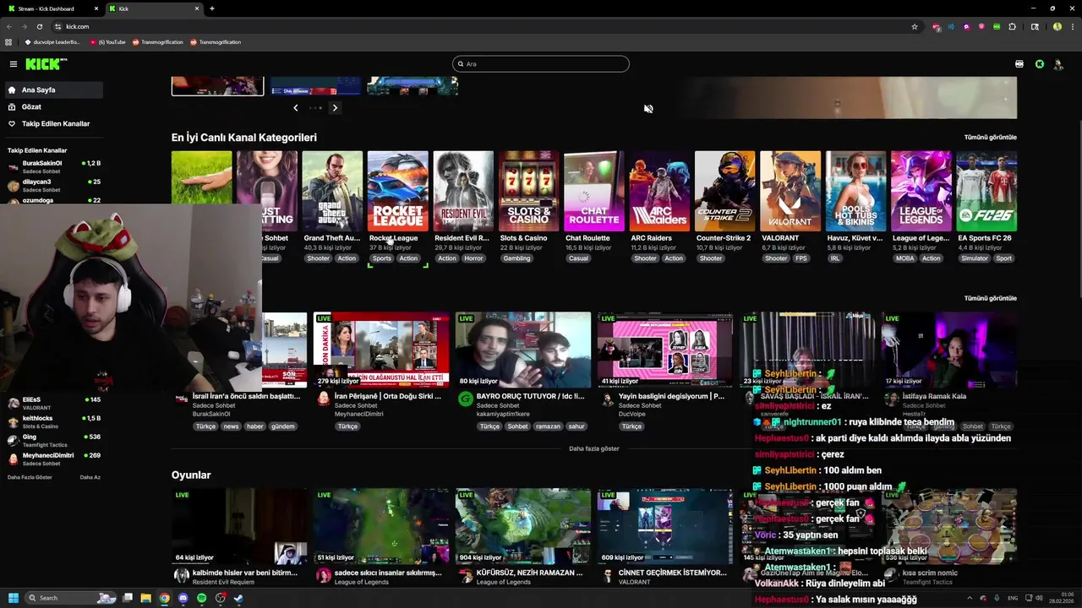Open ducvolpe LeaderBoard bookmark
Screen dimensions: 1082x608
[x=52, y=42]
